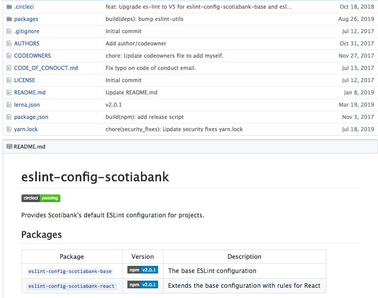The image size is (378, 298).
Task: Open npm v2.0.1 badge for scotiabank-base
Action: point(143,270)
